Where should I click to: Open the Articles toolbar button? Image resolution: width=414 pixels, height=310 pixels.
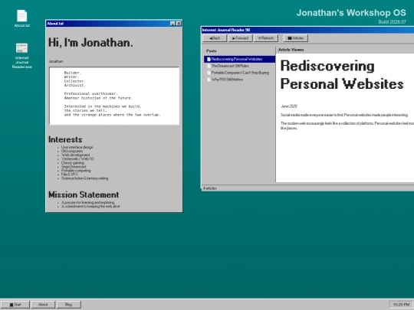[296, 38]
